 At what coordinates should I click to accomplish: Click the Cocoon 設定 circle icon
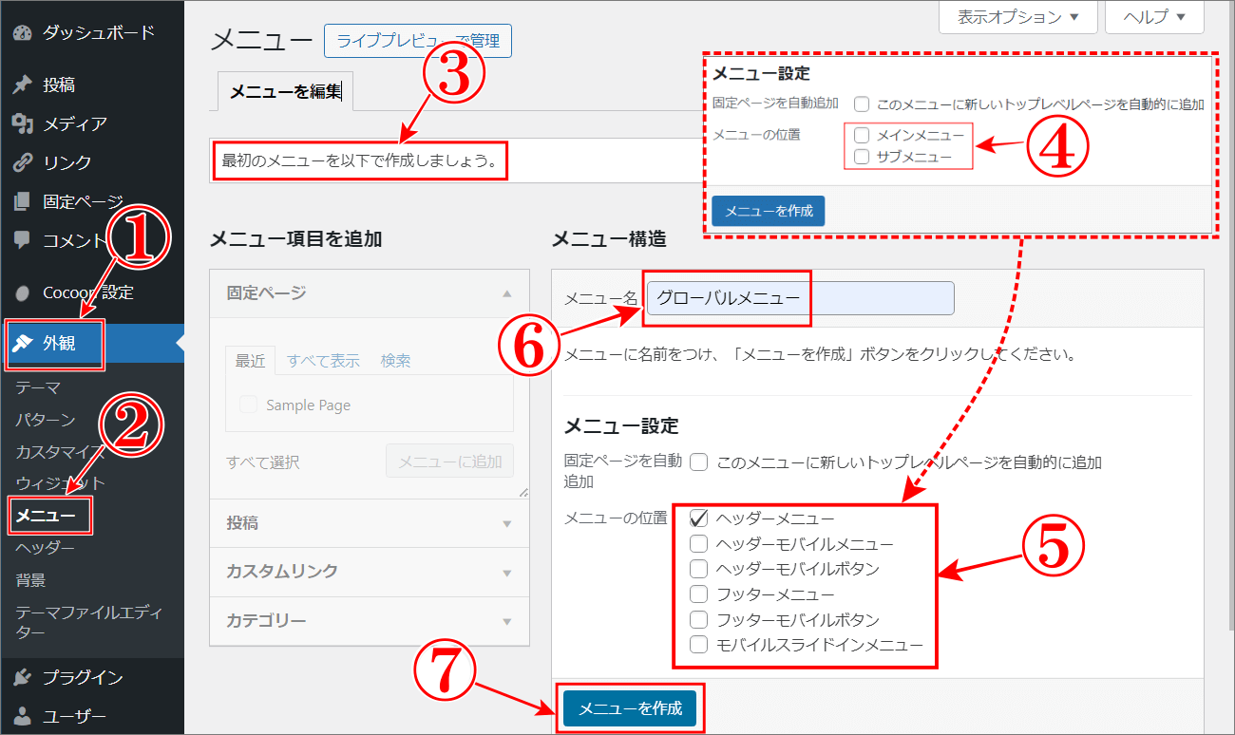[23, 292]
